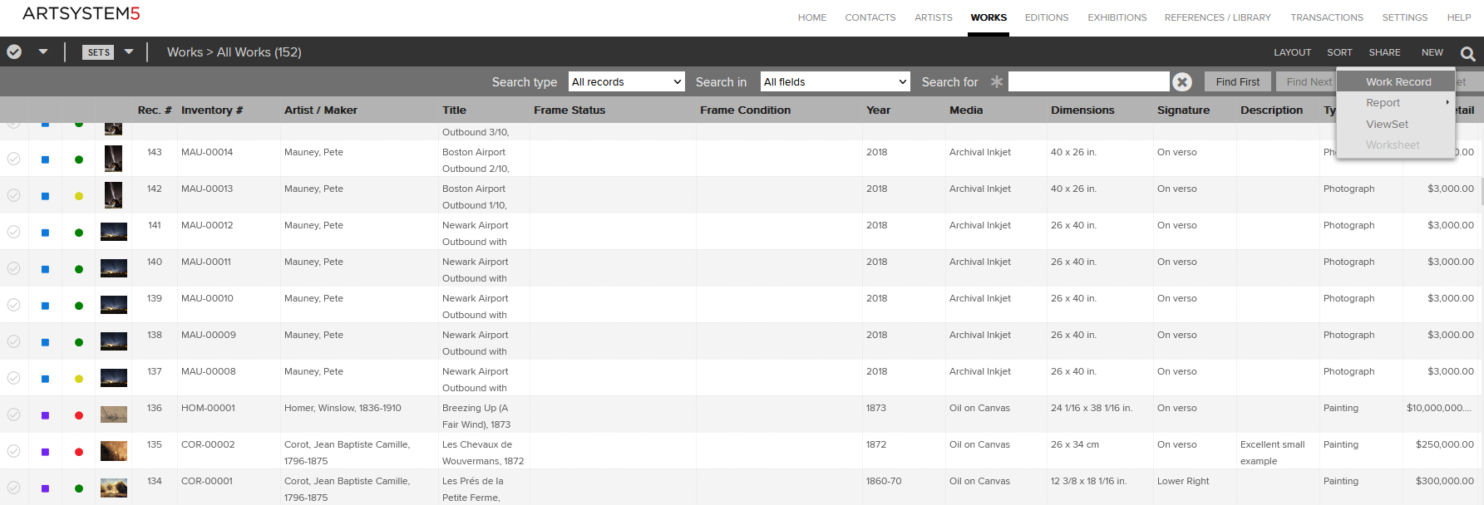Click yellow status dot for record 137
This screenshot has height=505, width=1484.
(x=79, y=379)
